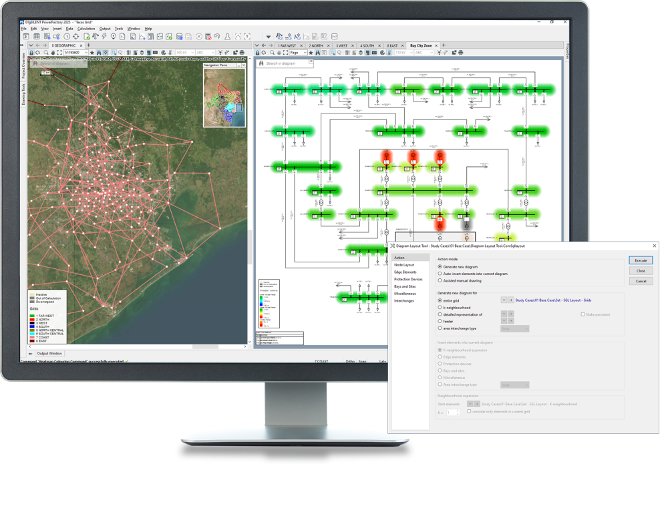
Task: Click the undo arrow icon in main toolbar
Action: click(217, 37)
